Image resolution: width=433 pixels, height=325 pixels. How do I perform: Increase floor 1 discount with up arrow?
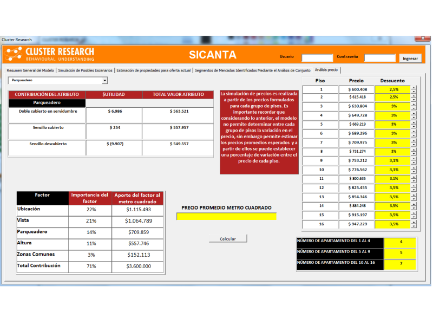pyautogui.click(x=414, y=88)
